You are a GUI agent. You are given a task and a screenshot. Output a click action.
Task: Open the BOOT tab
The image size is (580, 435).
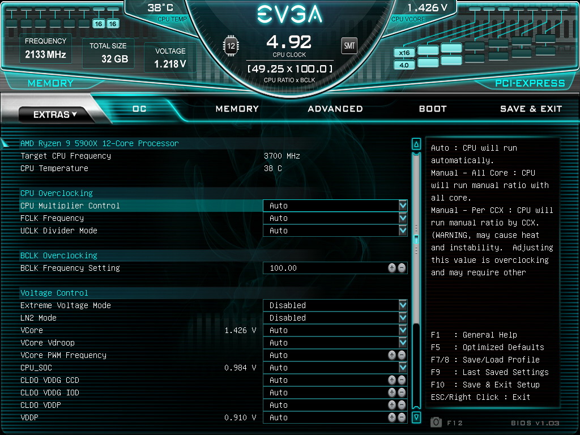pyautogui.click(x=433, y=109)
